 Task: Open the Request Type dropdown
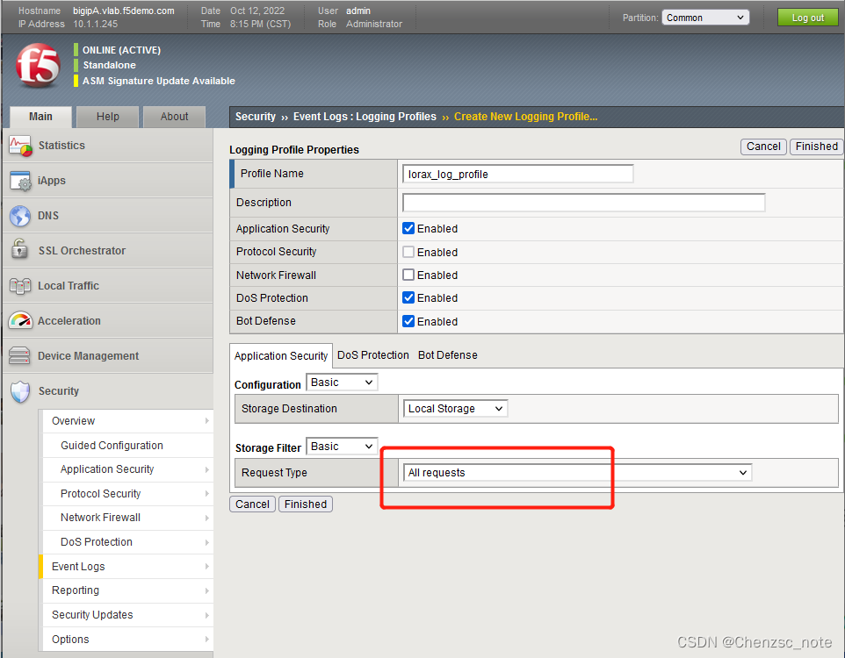point(575,472)
